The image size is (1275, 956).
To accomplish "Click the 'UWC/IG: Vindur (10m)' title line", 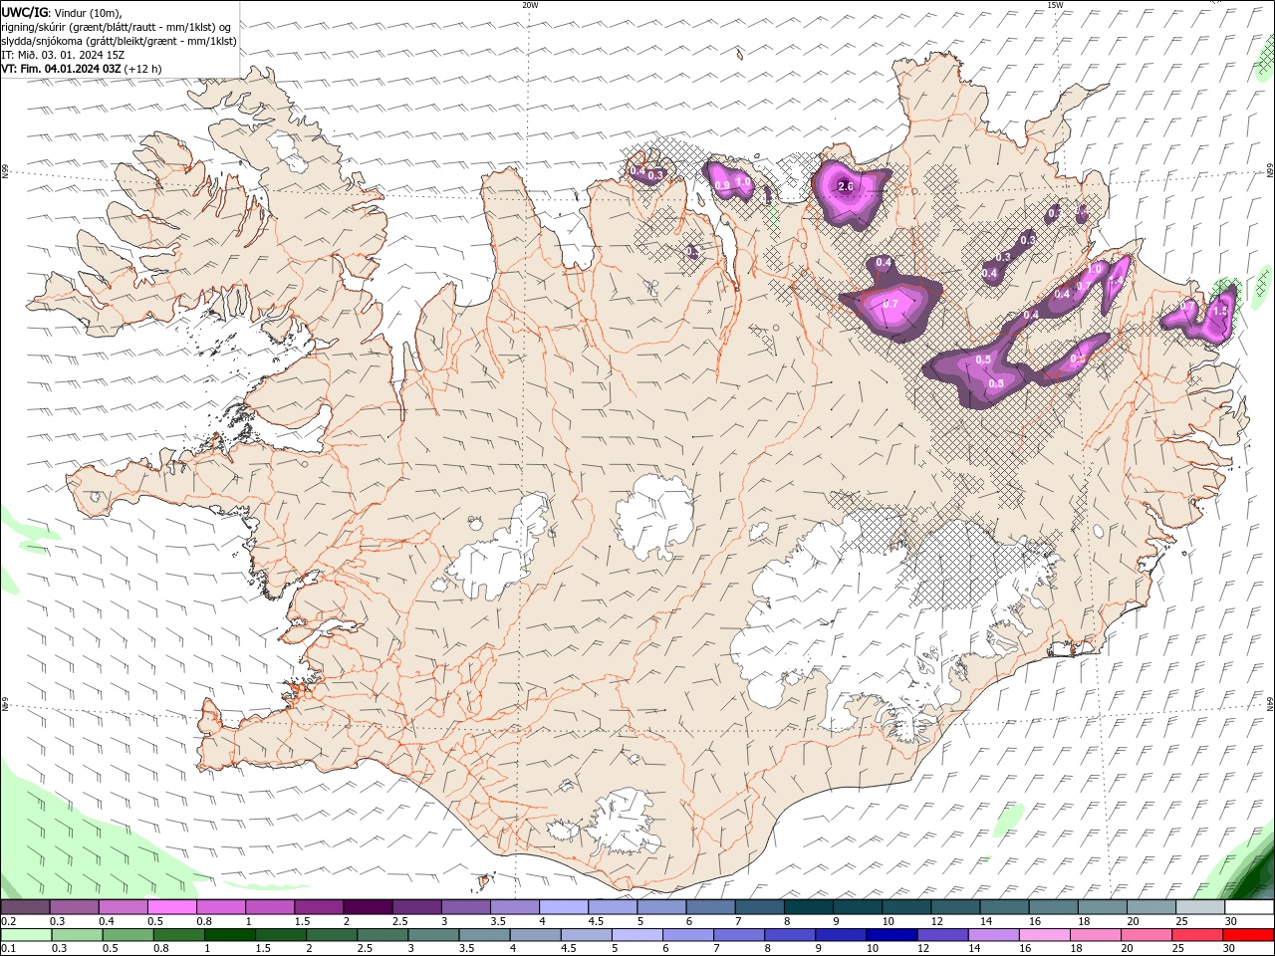I will pyautogui.click(x=63, y=12).
